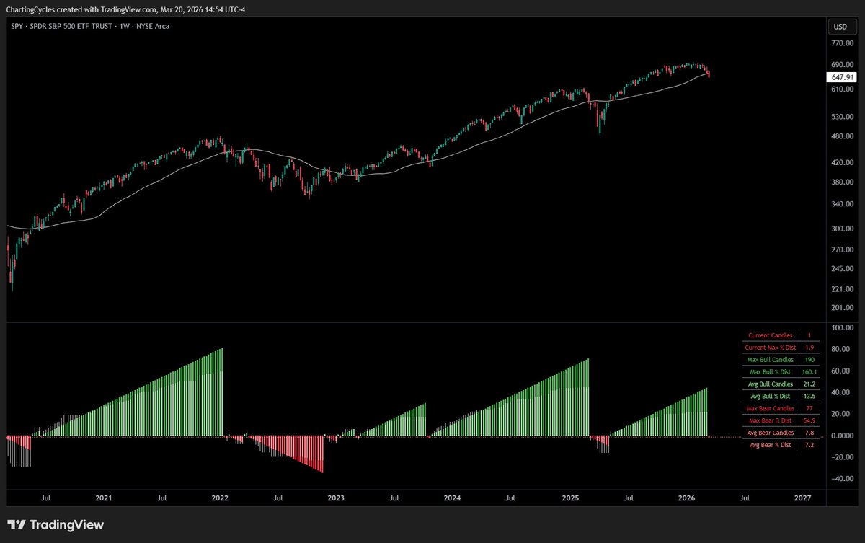
Task: Click the 2026 label on the time axis
Action: point(686,498)
